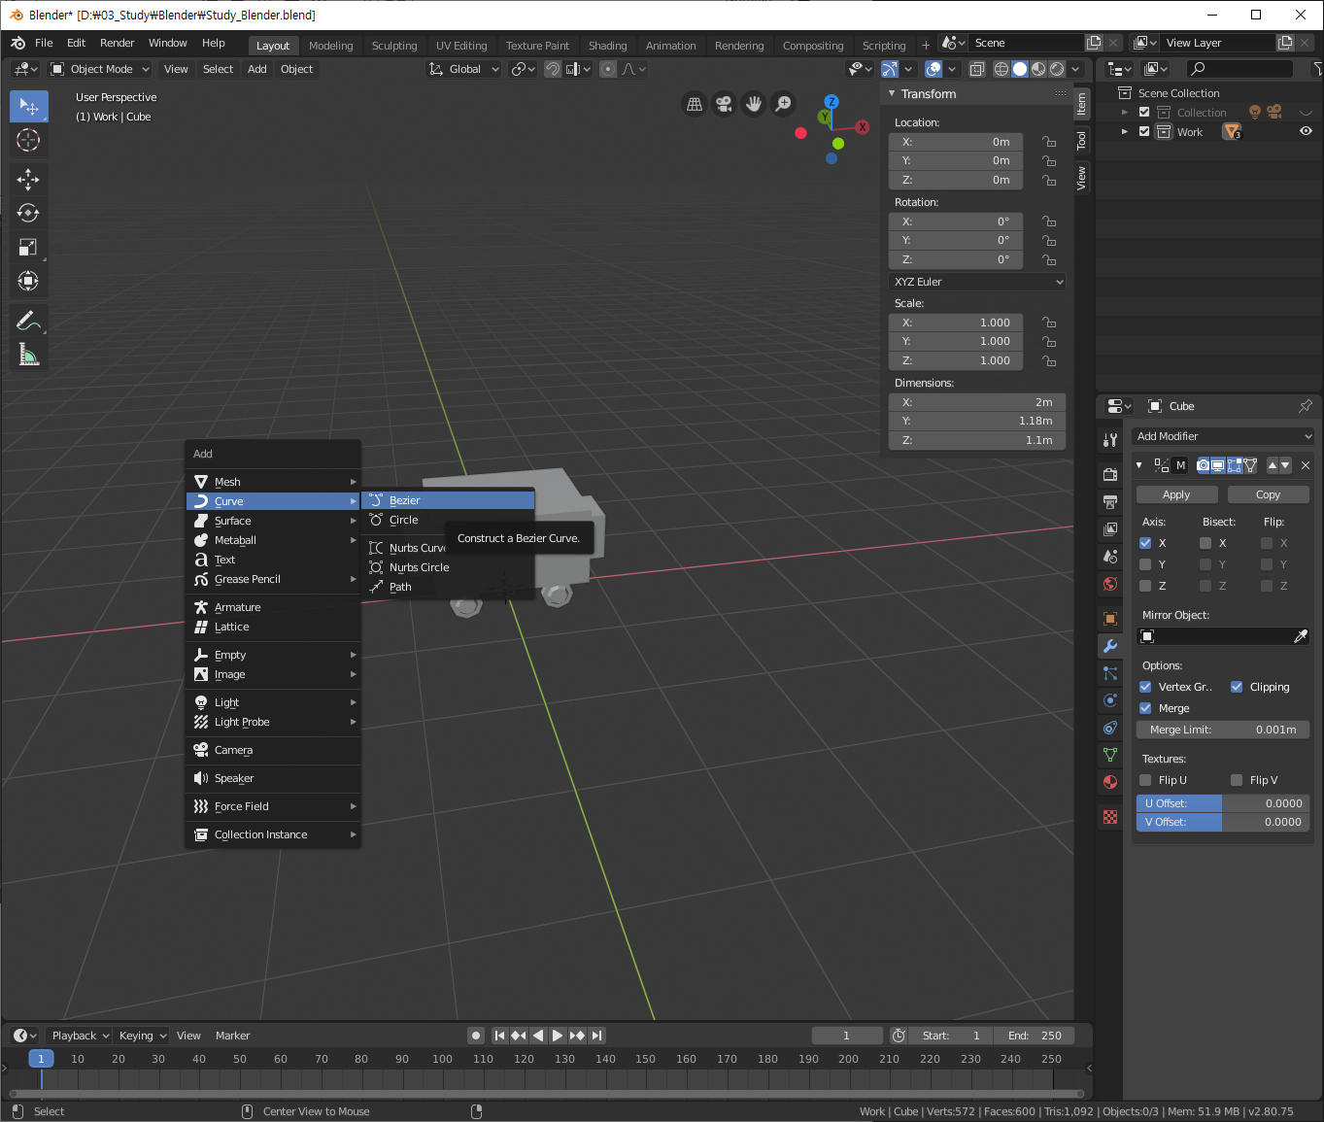Toggle X-ray display in viewport header
The width and height of the screenshot is (1324, 1122).
977,69
